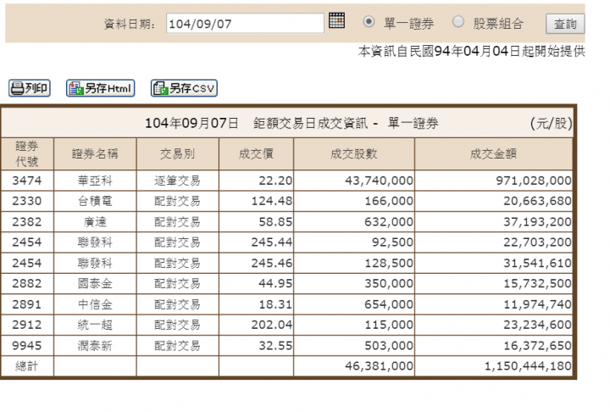Click the amount 31,541,610 cell

(493, 264)
